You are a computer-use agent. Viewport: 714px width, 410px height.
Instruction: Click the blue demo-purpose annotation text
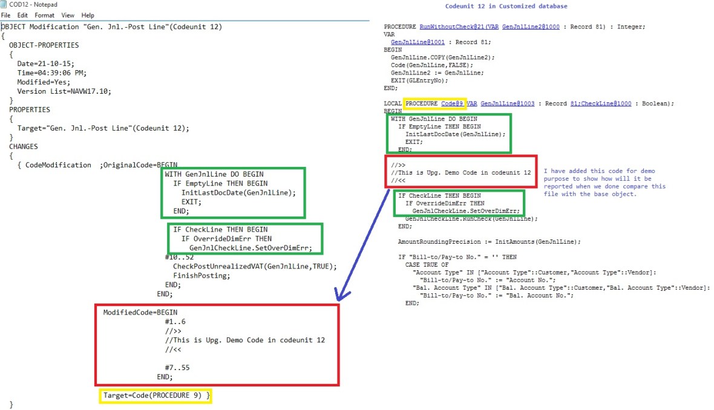(604, 183)
